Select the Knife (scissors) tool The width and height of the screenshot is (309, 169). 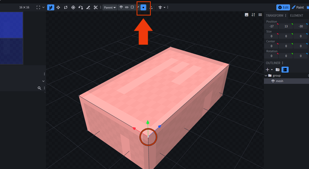pos(96,7)
